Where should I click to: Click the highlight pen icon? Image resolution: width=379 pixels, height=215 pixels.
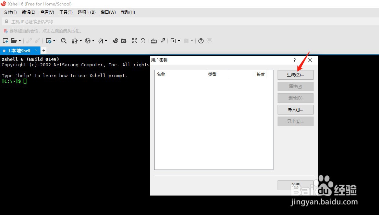coord(161,41)
